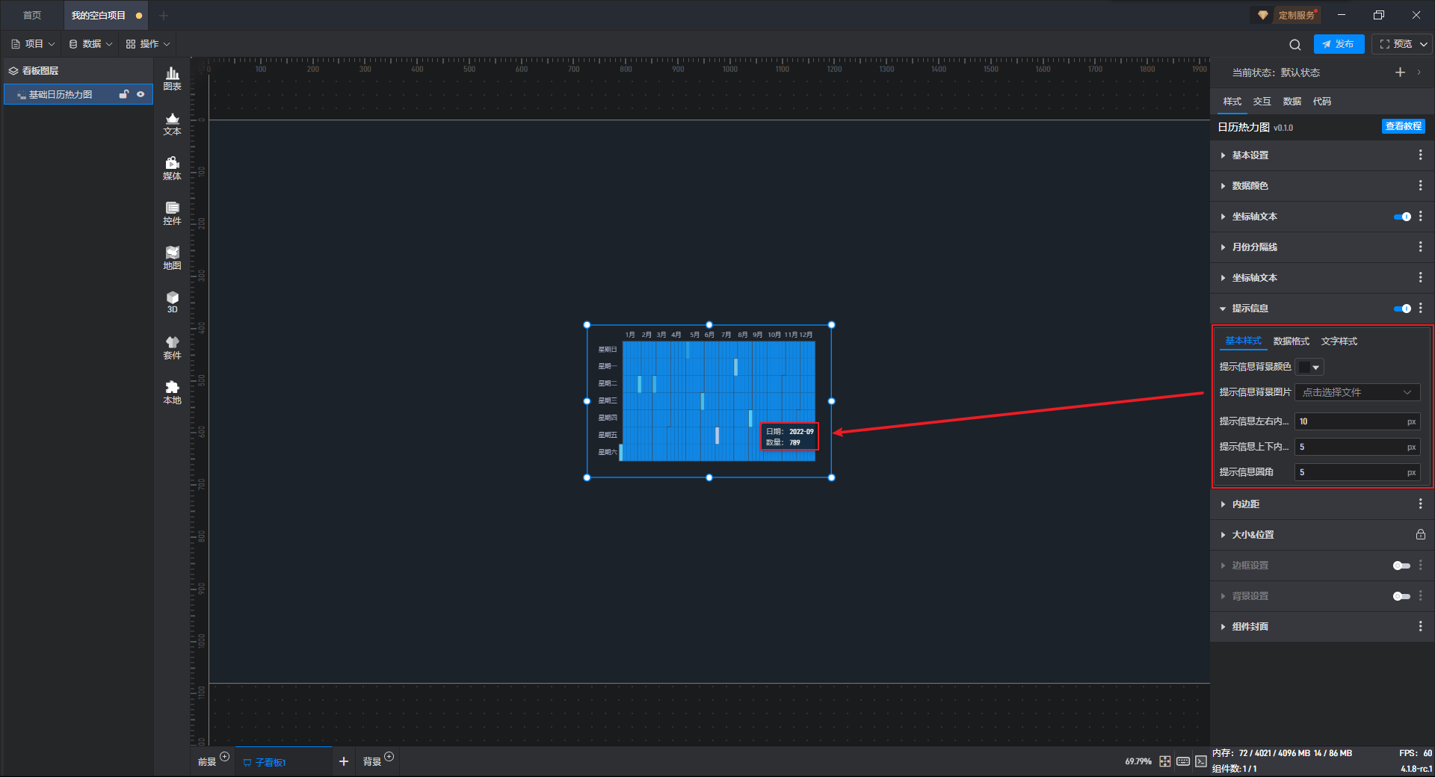Open the 文本 component category

[172, 123]
